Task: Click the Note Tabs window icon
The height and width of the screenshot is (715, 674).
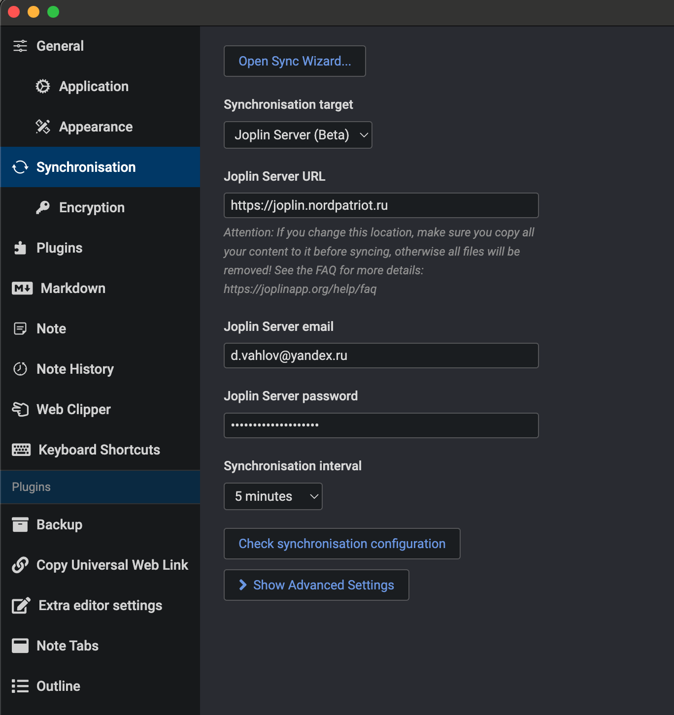Action: click(20, 646)
